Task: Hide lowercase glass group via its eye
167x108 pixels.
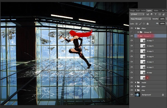Action: [132, 86]
